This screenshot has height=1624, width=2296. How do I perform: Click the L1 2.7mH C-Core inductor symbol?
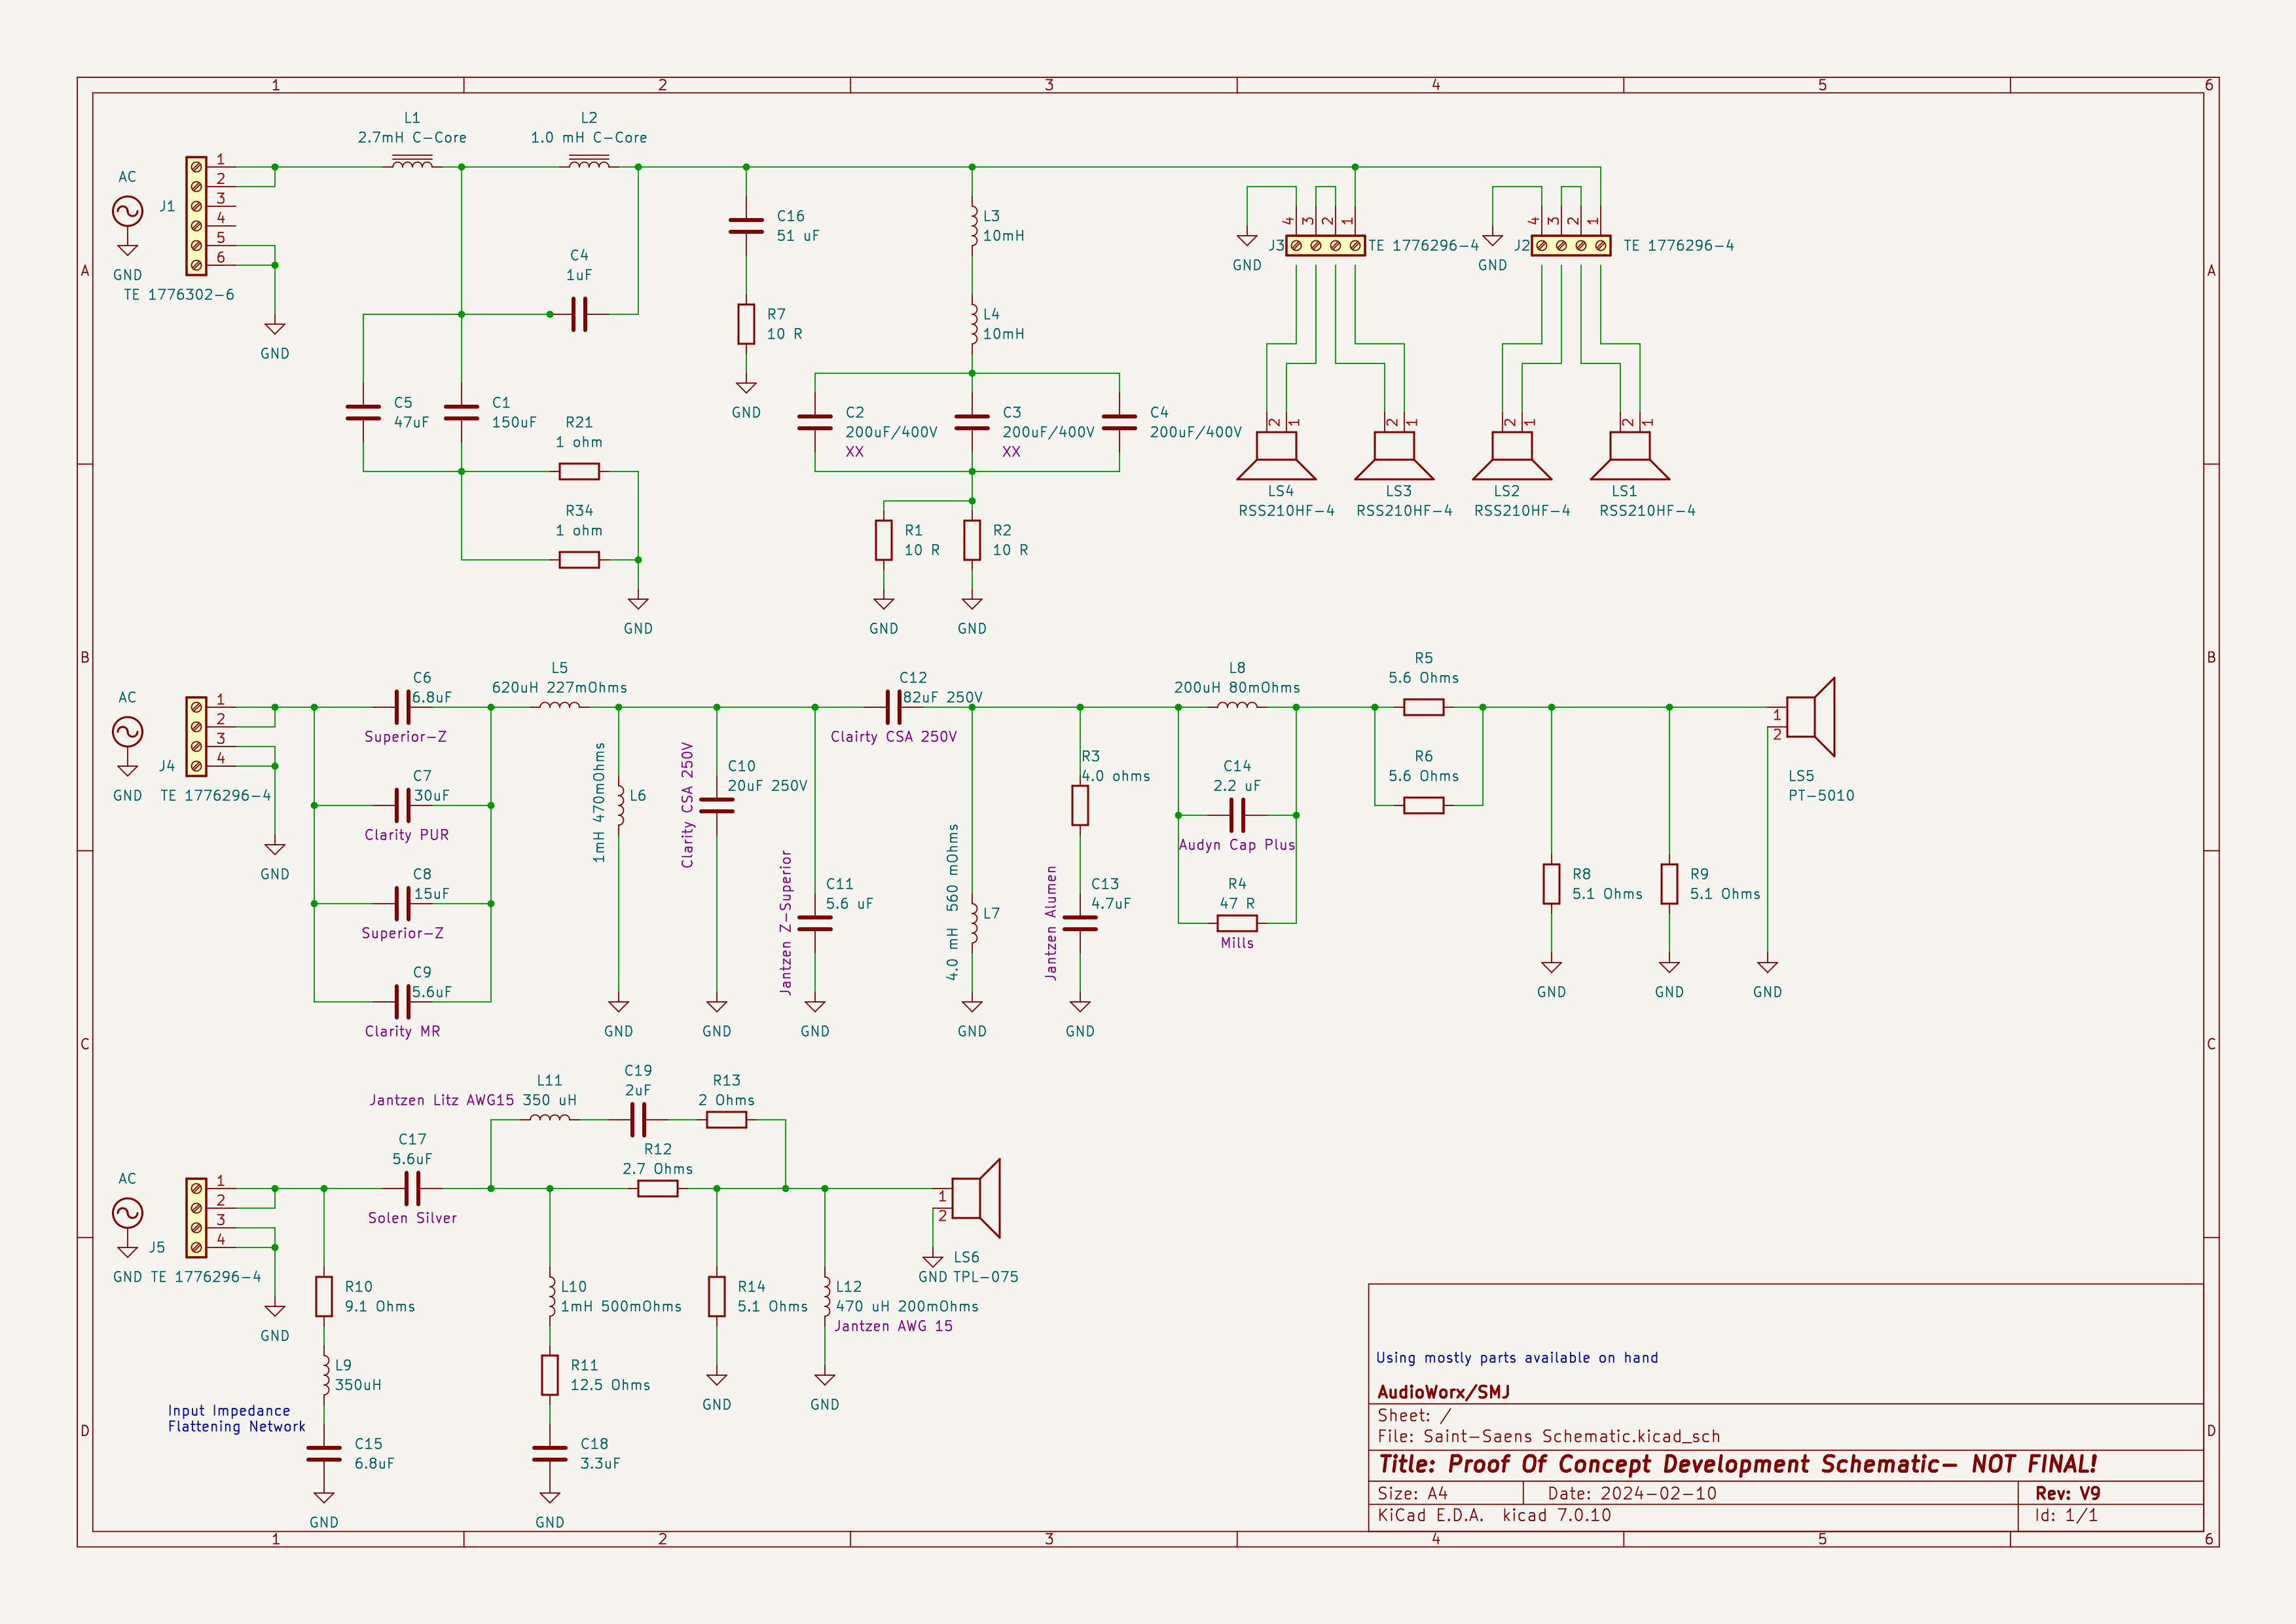pyautogui.click(x=412, y=163)
